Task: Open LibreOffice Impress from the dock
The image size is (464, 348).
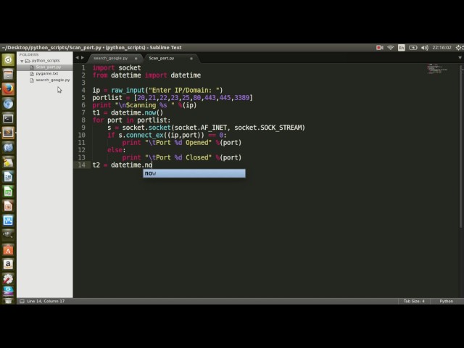Action: coord(8,206)
